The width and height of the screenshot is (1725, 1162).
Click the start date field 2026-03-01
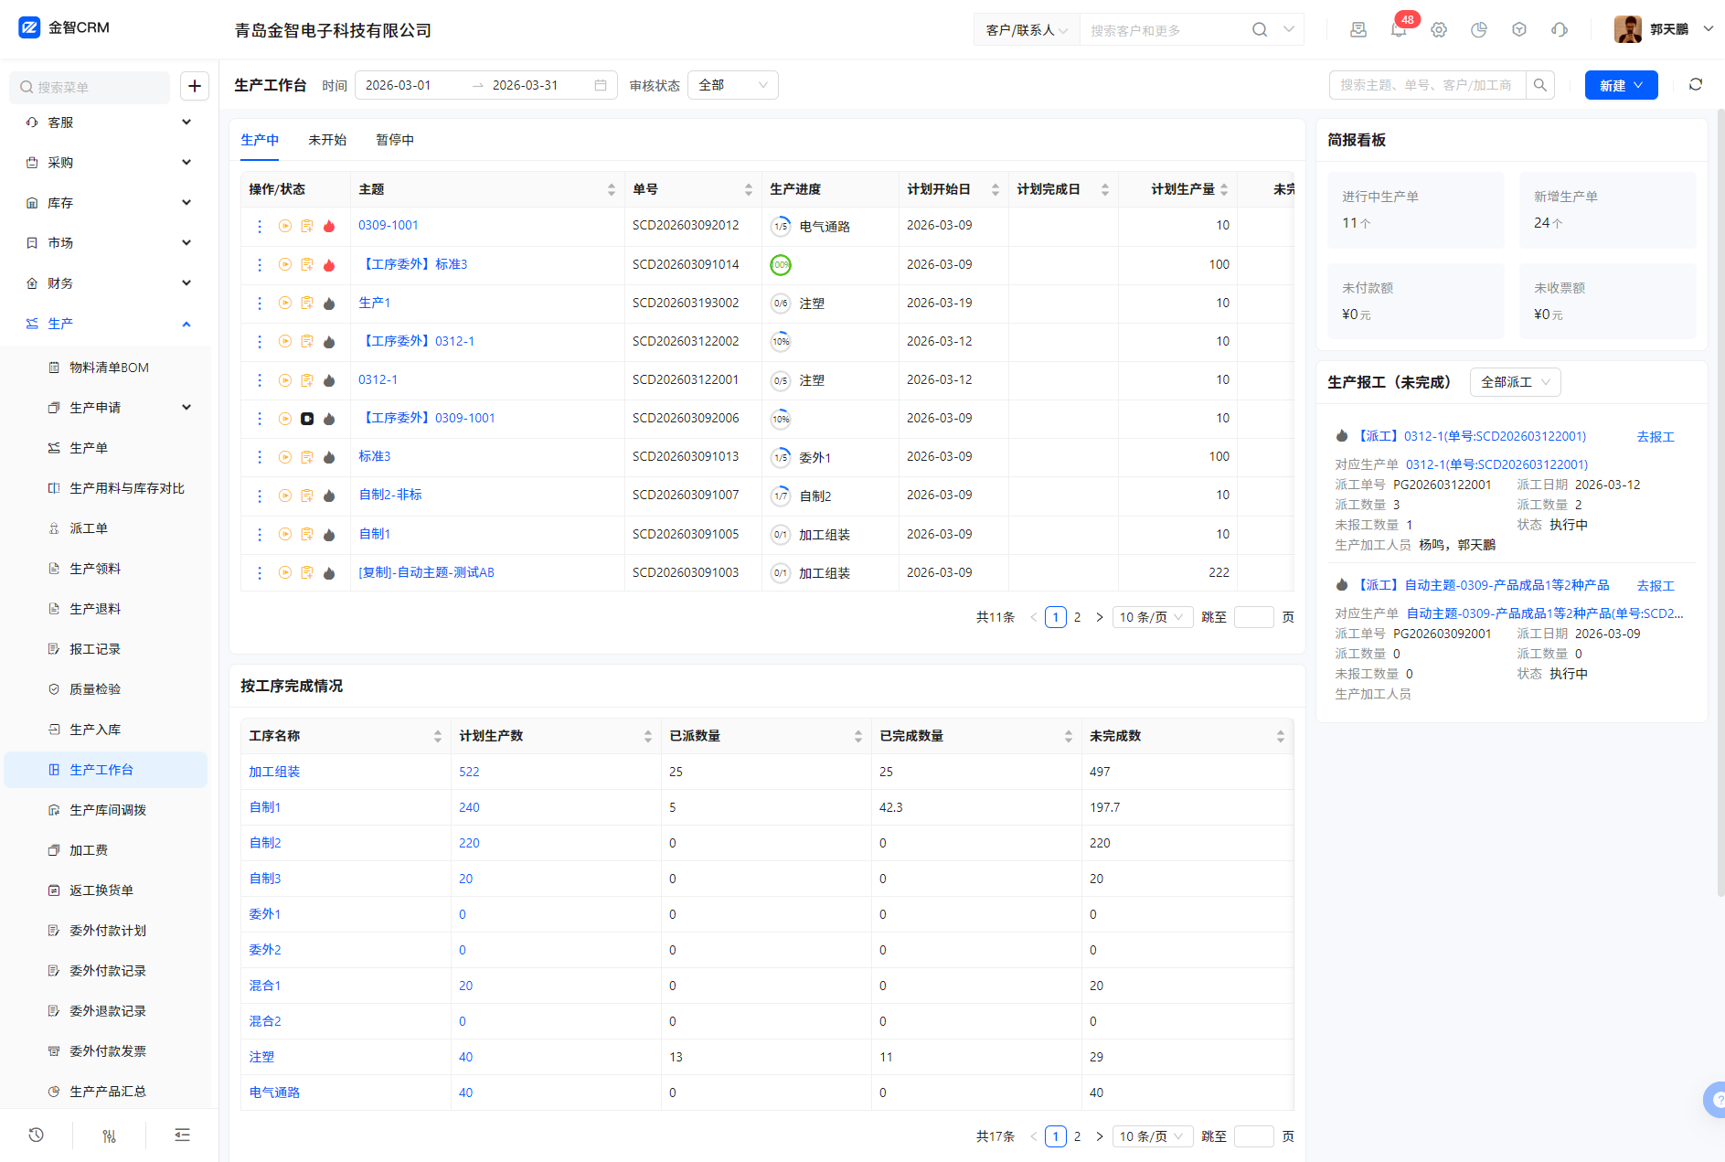tap(411, 85)
